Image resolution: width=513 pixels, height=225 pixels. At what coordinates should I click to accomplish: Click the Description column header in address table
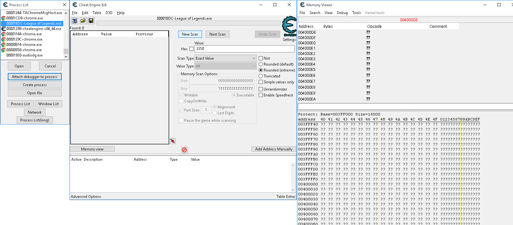click(x=108, y=159)
